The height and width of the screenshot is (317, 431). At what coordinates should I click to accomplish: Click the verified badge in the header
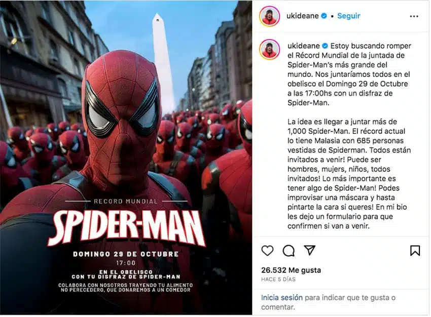pyautogui.click(x=324, y=16)
